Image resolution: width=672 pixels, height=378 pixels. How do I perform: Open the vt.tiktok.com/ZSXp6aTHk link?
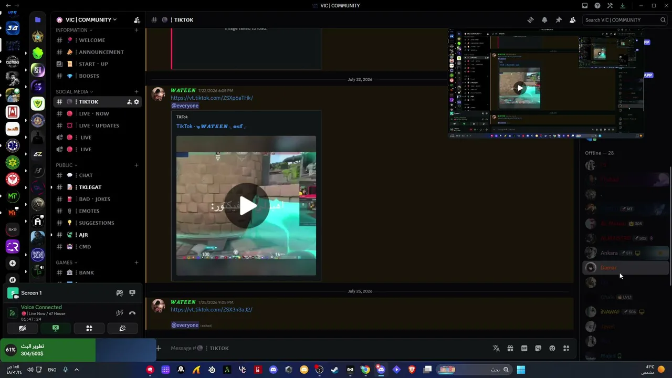(212, 98)
